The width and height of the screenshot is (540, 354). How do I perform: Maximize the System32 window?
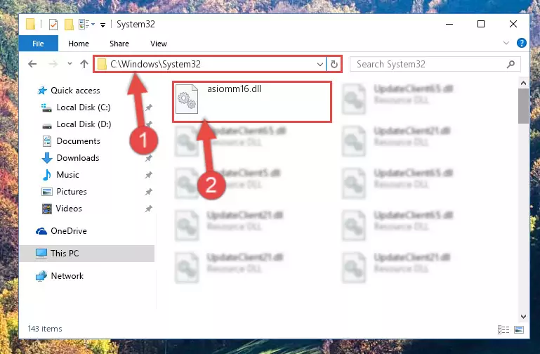pos(481,24)
